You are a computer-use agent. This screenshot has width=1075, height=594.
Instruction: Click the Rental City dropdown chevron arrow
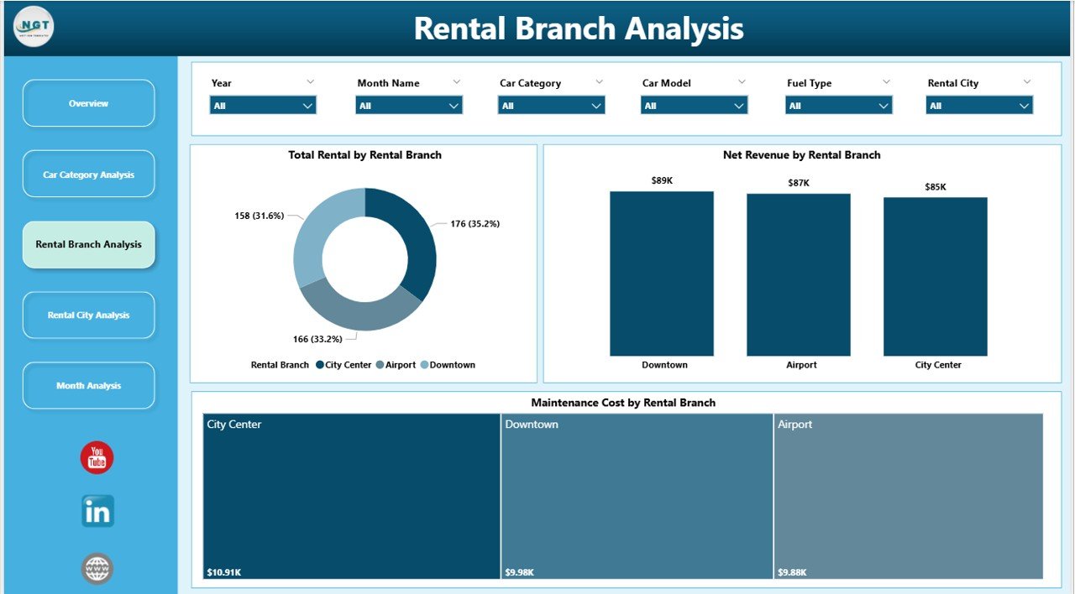(1028, 81)
